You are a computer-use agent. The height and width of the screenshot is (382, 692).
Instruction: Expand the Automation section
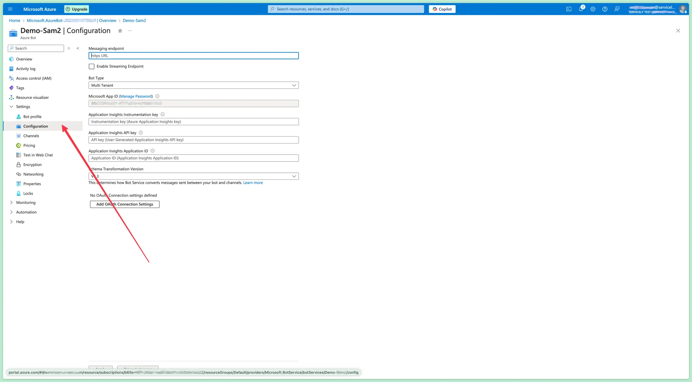tap(11, 212)
